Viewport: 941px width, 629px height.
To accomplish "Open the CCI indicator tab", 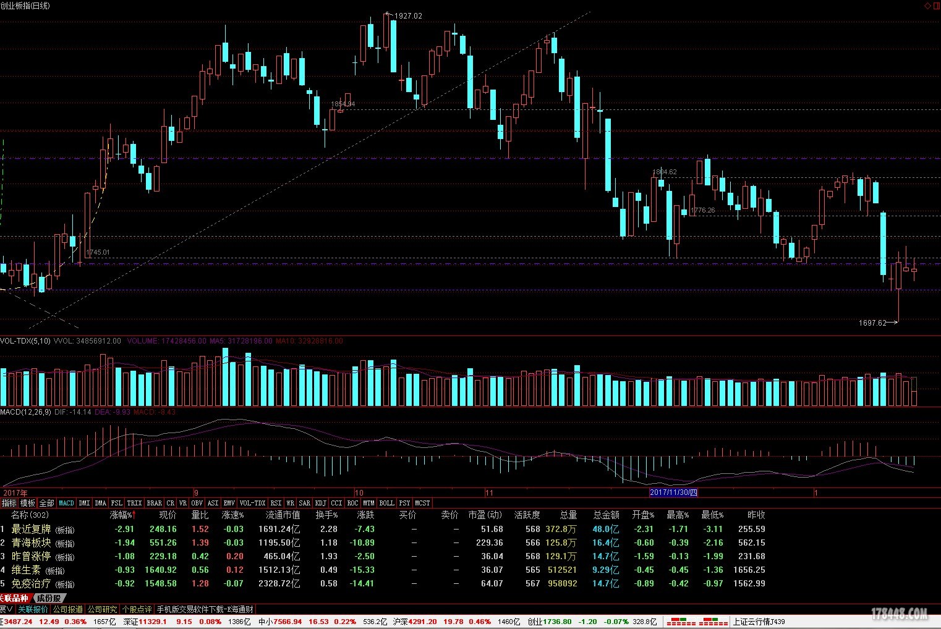I will click(x=336, y=503).
